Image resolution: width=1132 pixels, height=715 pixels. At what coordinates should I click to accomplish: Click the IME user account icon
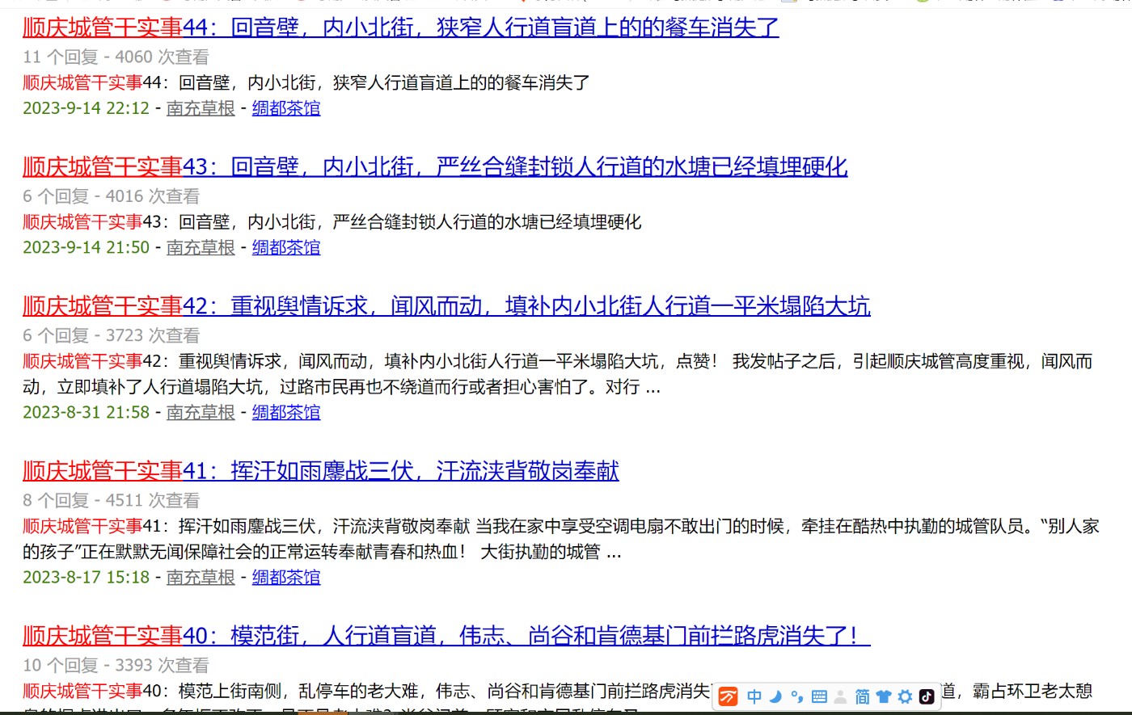(841, 696)
